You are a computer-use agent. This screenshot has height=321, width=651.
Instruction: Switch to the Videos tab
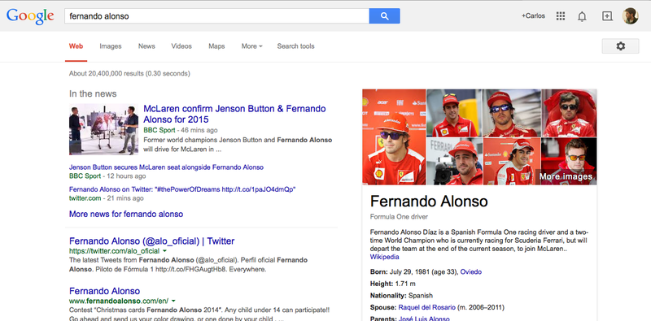[x=181, y=46]
